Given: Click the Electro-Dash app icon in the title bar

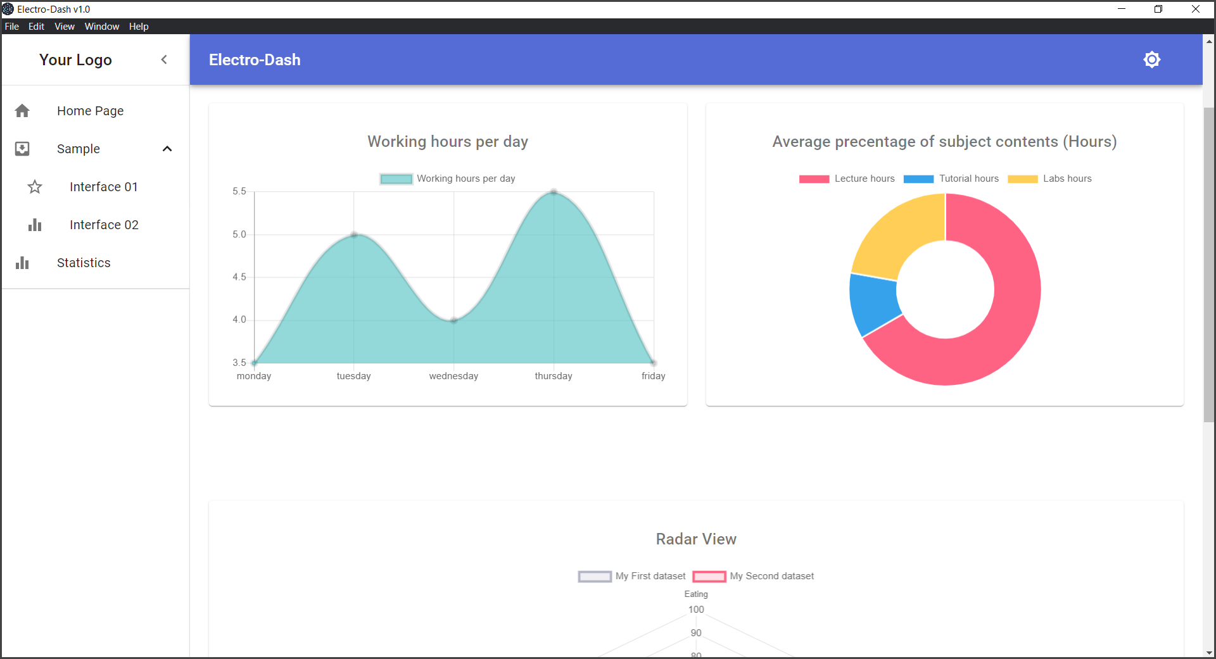Looking at the screenshot, I should coord(8,9).
